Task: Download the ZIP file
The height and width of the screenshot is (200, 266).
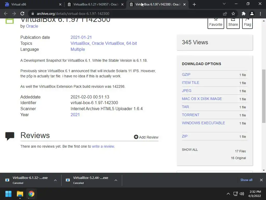Action: point(185,136)
